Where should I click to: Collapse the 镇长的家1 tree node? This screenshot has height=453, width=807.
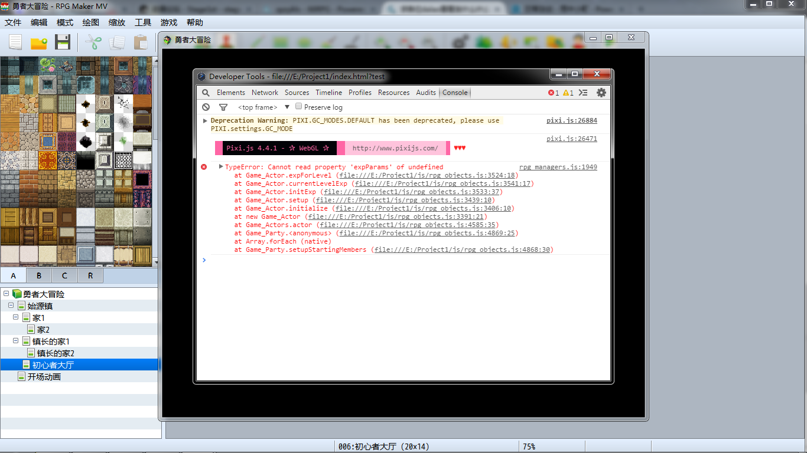(x=16, y=341)
